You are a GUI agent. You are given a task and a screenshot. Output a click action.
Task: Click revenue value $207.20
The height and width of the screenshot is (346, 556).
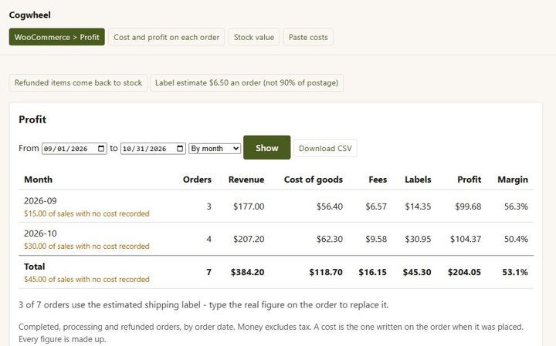click(x=249, y=239)
